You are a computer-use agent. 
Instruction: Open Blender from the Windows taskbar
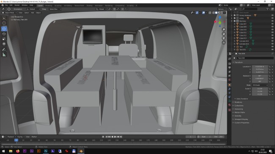pos(81,151)
